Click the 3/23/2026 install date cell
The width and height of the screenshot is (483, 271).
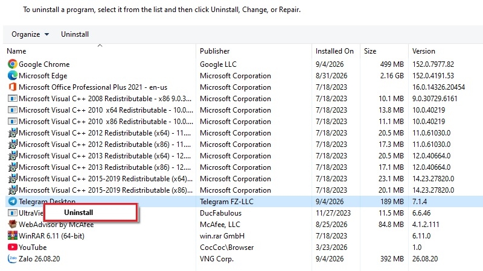coord(331,248)
